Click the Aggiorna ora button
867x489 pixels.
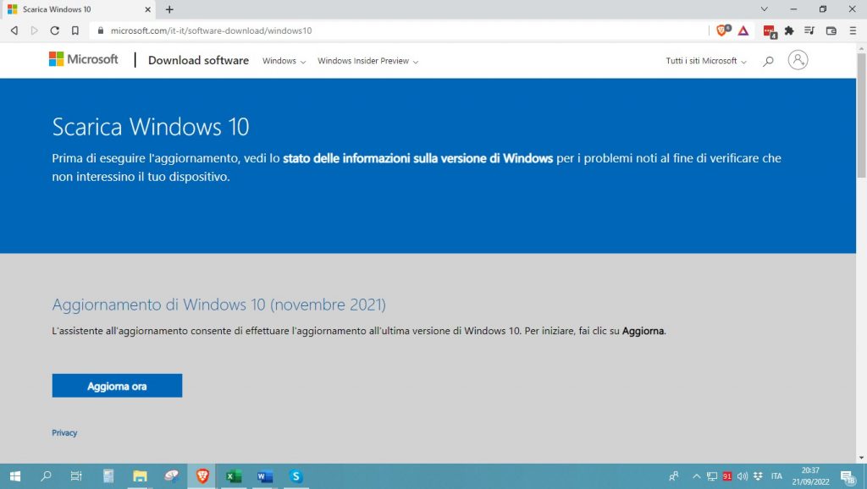pos(117,386)
